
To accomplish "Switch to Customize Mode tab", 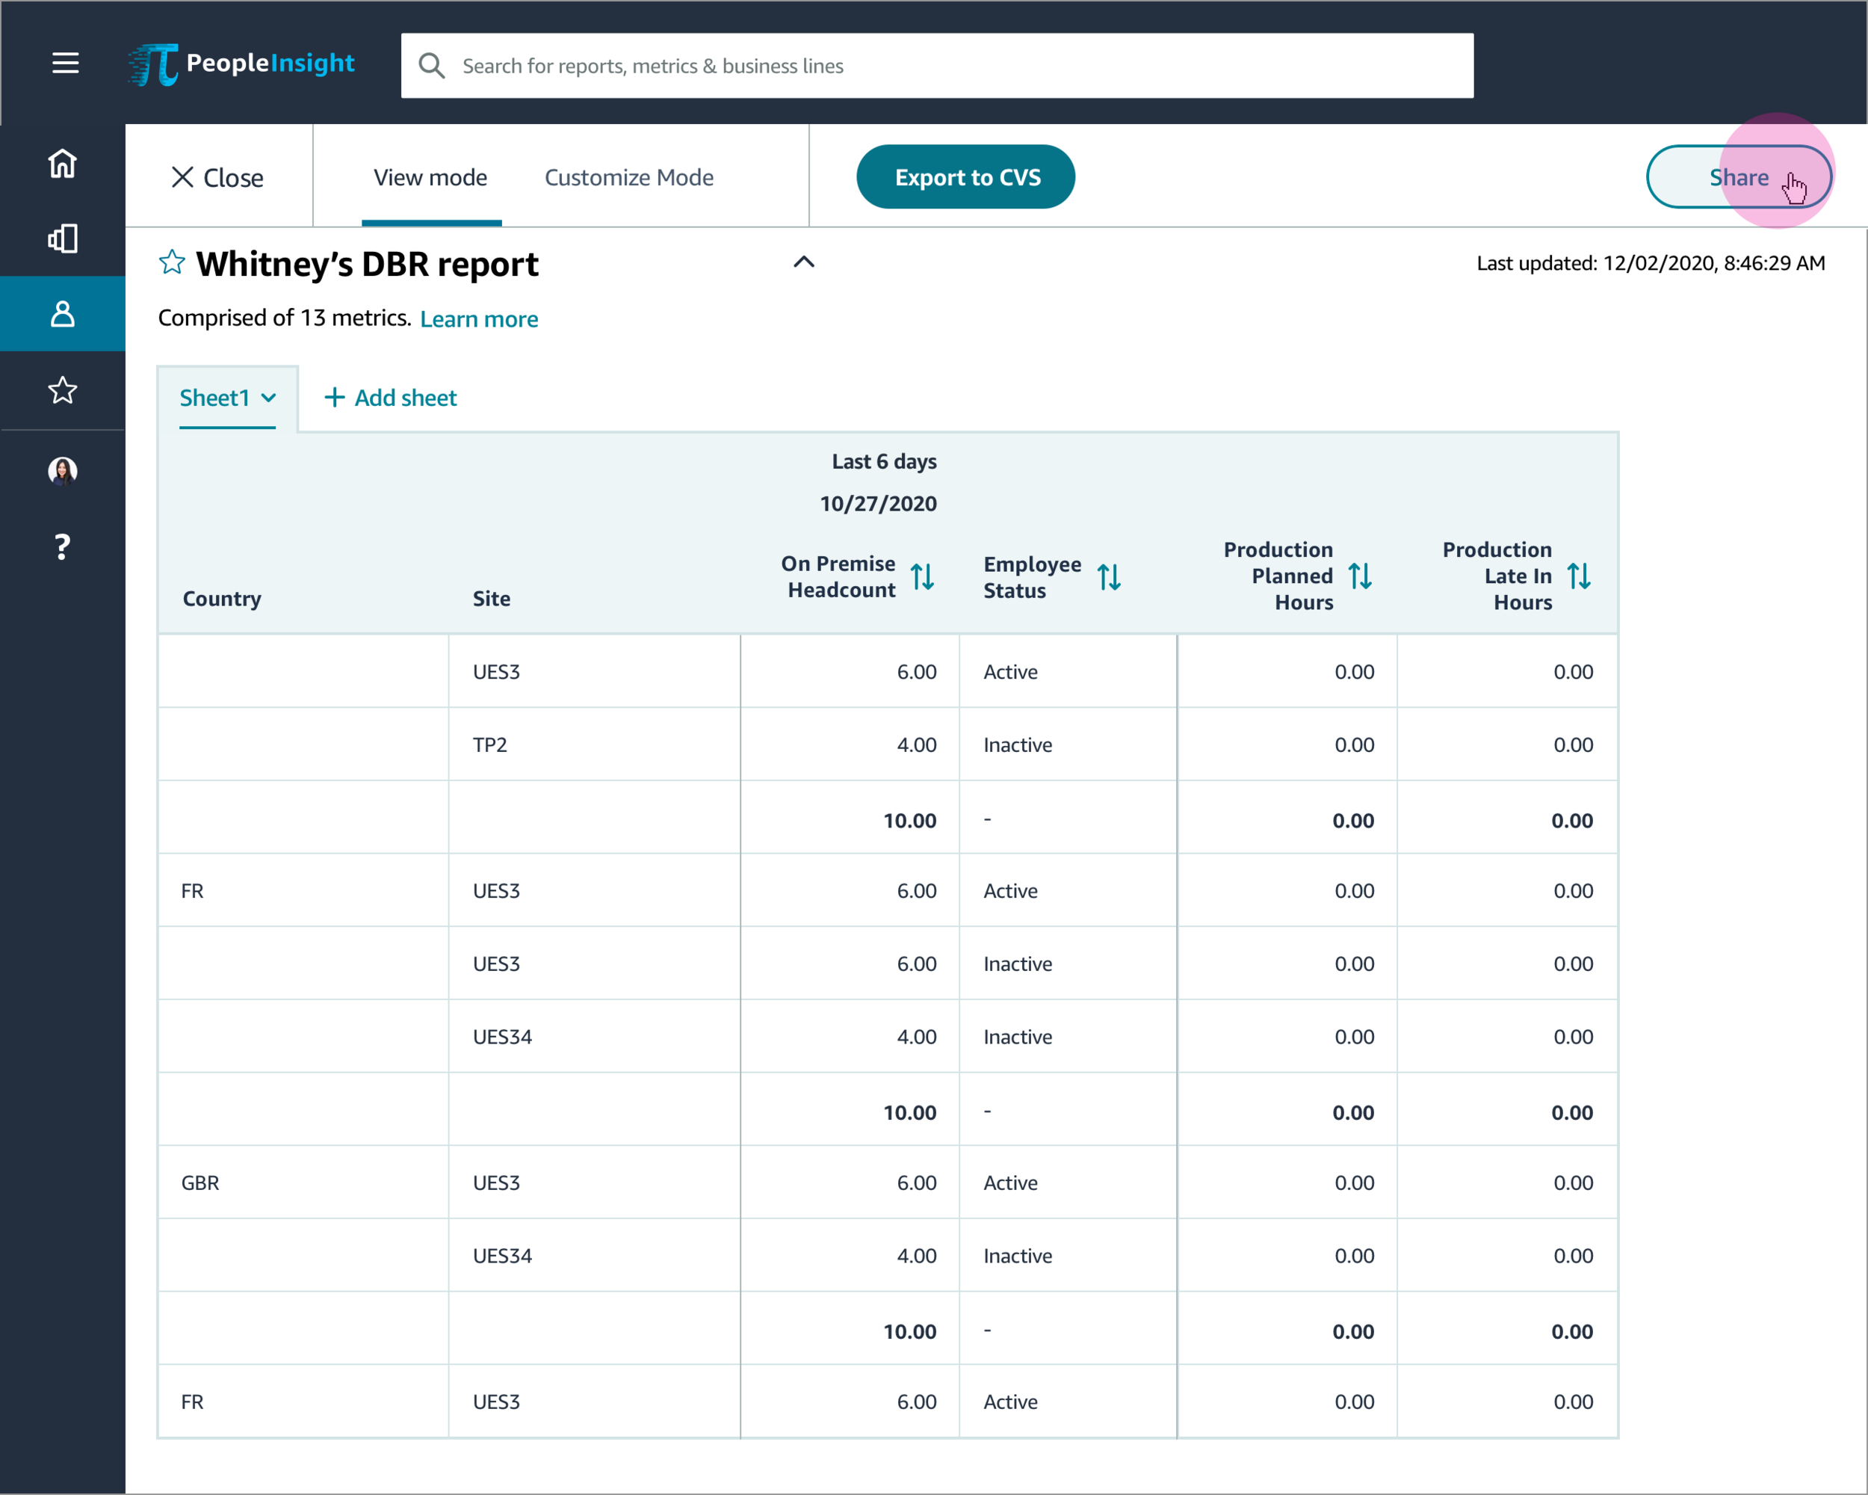I will click(x=629, y=178).
